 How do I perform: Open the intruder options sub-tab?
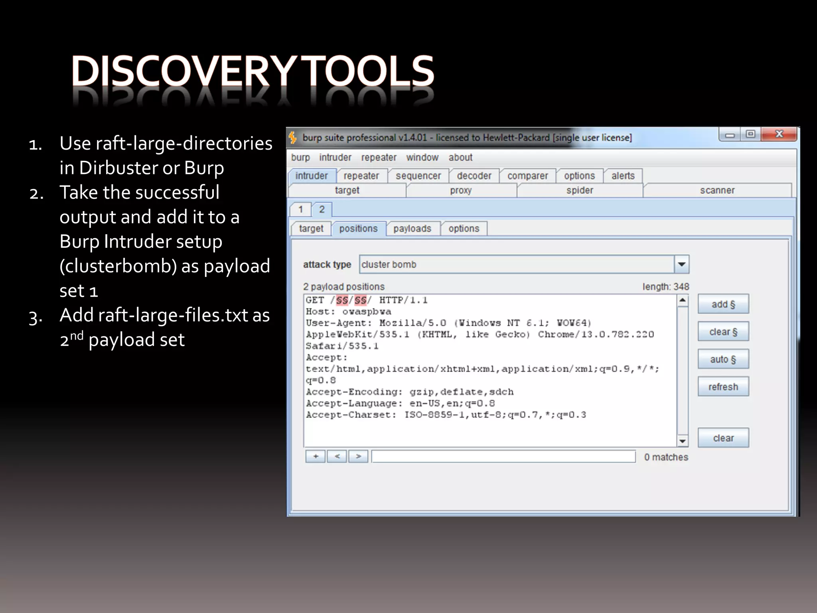click(464, 229)
